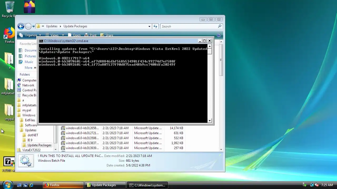337x189 pixels.
Task: Show hidden parent folders via double chevron
Action: pyautogui.click(x=43, y=26)
